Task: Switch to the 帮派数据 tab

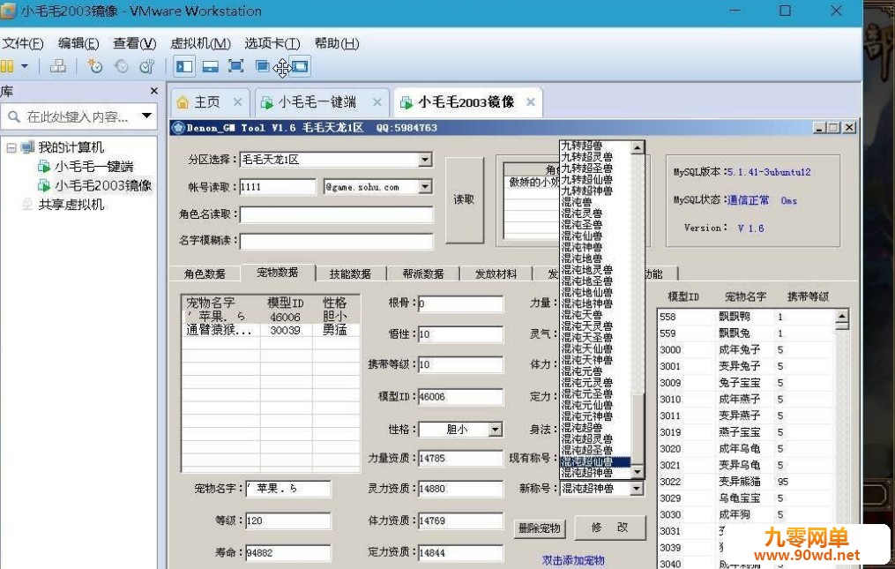Action: (423, 274)
